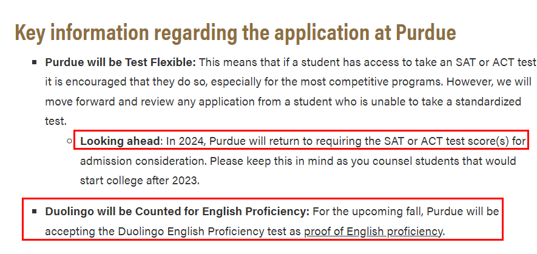Click "accepting the Duolingo English Proficiency test as" text

173,232
